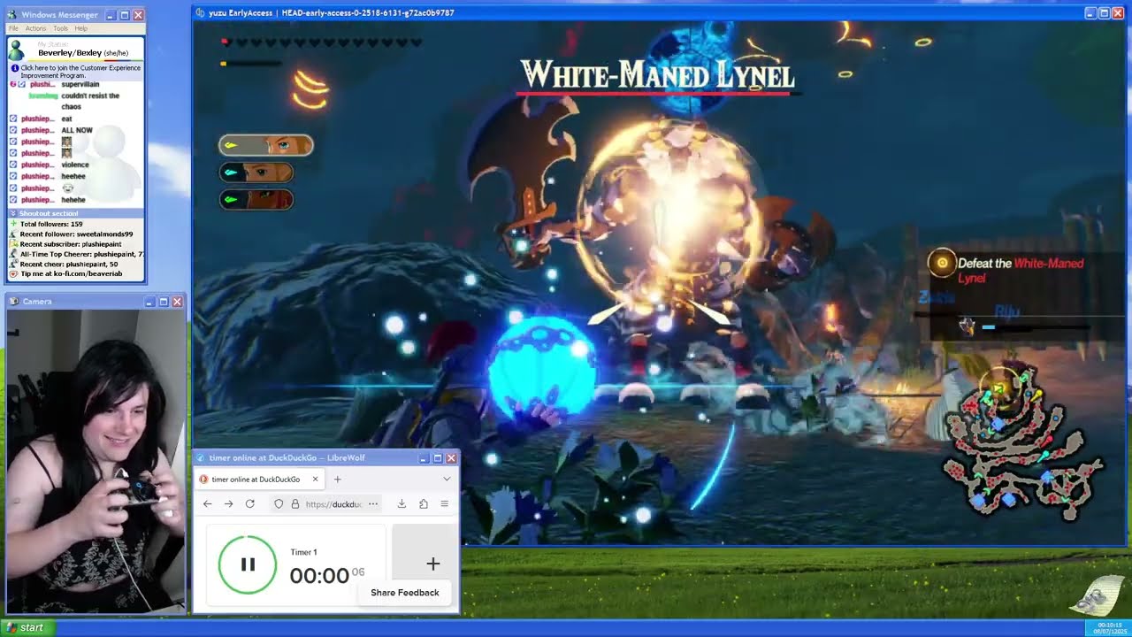Image resolution: width=1132 pixels, height=637 pixels.
Task: Click the taskbar system clock
Action: [1108, 627]
